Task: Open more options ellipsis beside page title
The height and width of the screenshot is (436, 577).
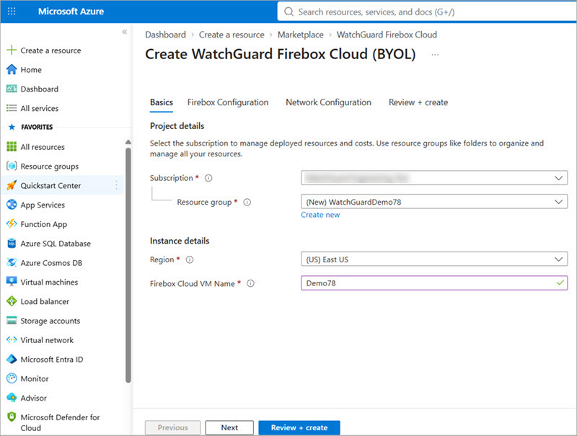Action: pyautogui.click(x=436, y=54)
